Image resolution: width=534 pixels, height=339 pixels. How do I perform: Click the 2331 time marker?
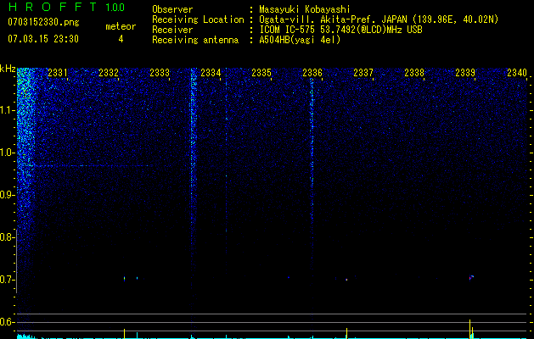[x=57, y=72]
